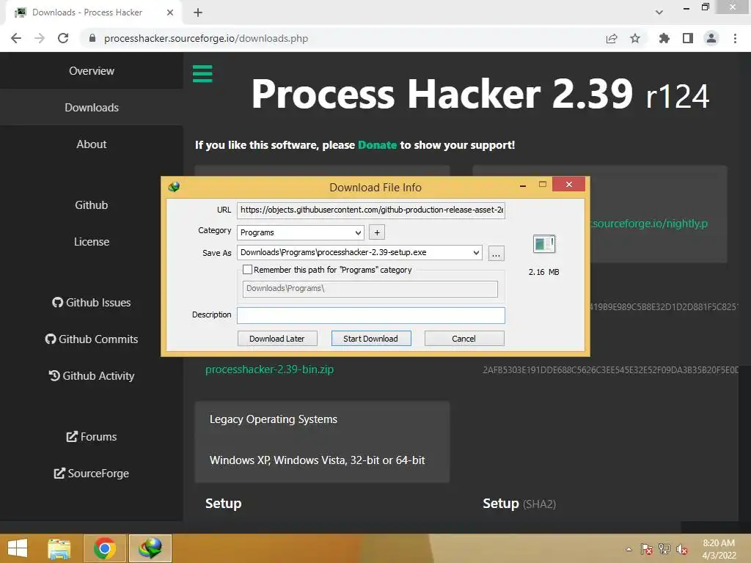
Task: Open the Chrome extensions puzzle icon
Action: (x=664, y=38)
